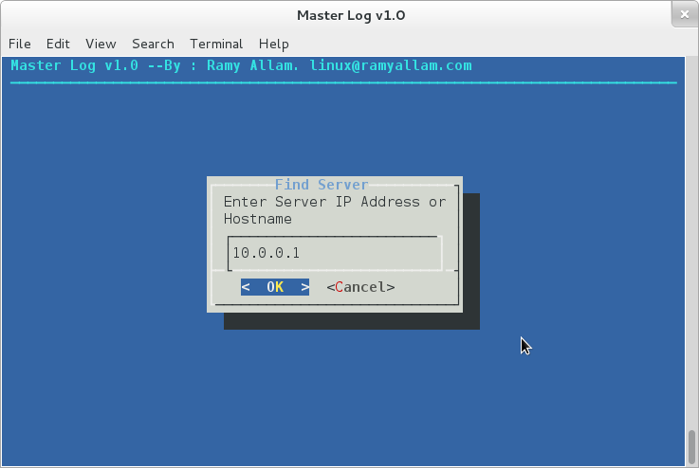Click the 'Find Server' dialog title
The height and width of the screenshot is (468, 699).
pos(322,185)
